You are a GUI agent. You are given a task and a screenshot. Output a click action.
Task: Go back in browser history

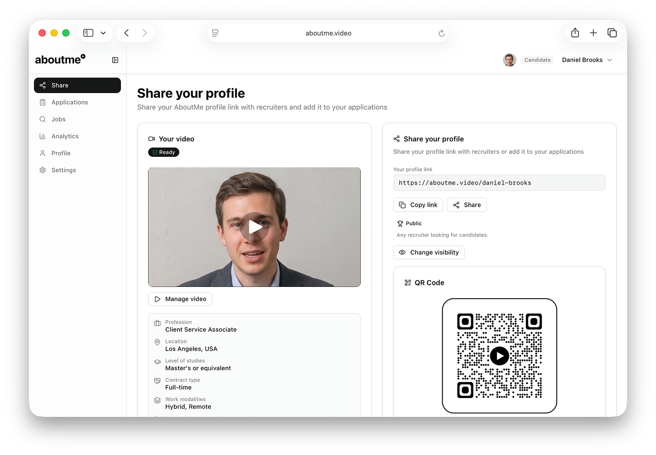click(127, 33)
